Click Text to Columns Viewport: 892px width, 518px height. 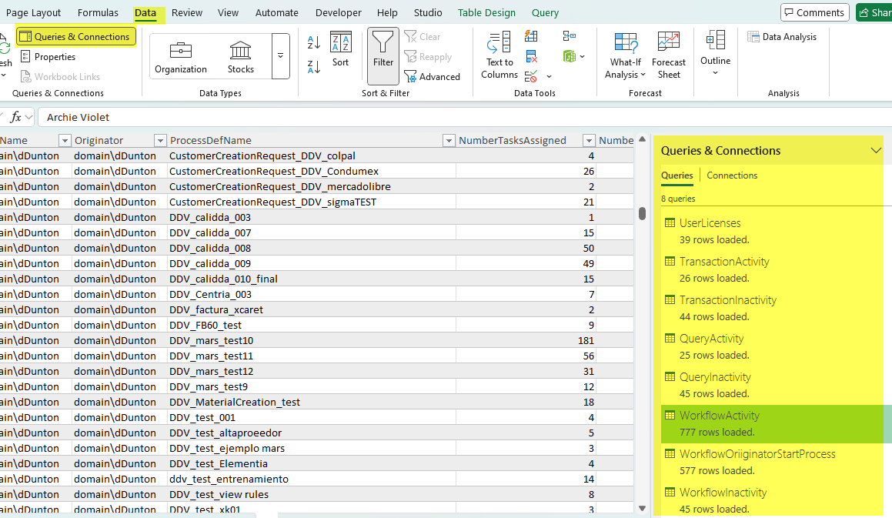499,55
